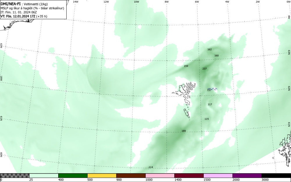The image size is (291, 182).
Task: Click the legend value 1400 label
Action: (178, 180)
